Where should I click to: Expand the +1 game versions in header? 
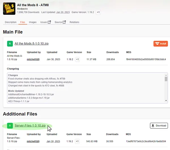pos(98,12)
